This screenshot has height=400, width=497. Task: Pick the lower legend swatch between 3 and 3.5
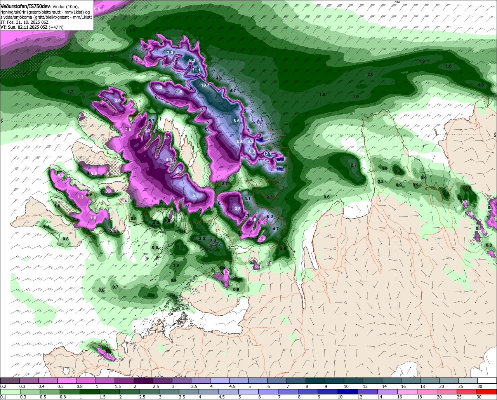[168, 391]
